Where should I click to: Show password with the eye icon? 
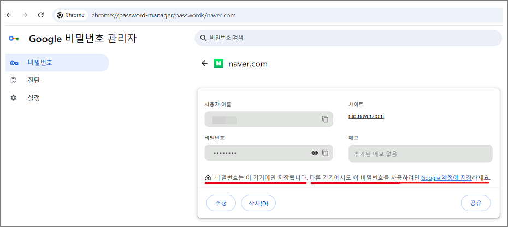[315, 153]
